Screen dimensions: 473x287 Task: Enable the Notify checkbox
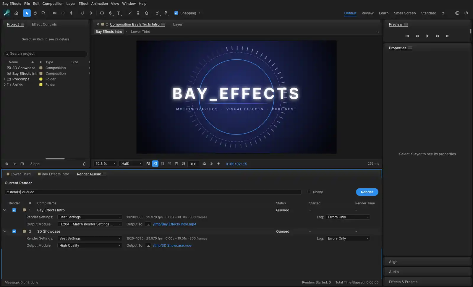pos(309,192)
